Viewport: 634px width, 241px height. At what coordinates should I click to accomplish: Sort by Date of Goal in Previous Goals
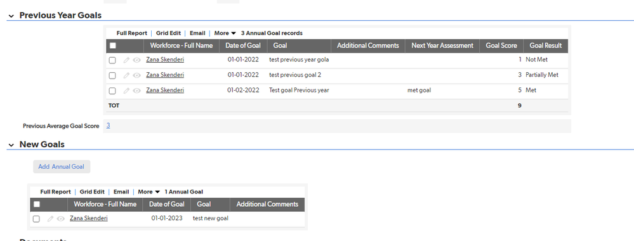click(244, 46)
